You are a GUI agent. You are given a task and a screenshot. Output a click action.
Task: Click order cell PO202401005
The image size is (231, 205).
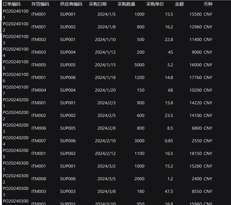pos(16,65)
